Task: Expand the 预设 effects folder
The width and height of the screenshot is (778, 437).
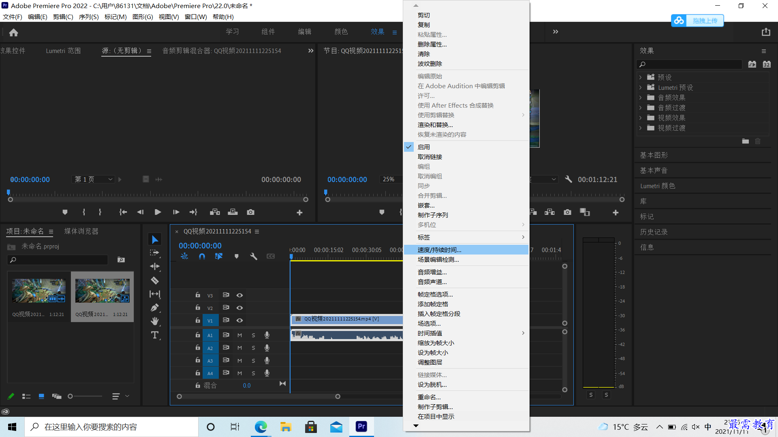Action: [640, 77]
